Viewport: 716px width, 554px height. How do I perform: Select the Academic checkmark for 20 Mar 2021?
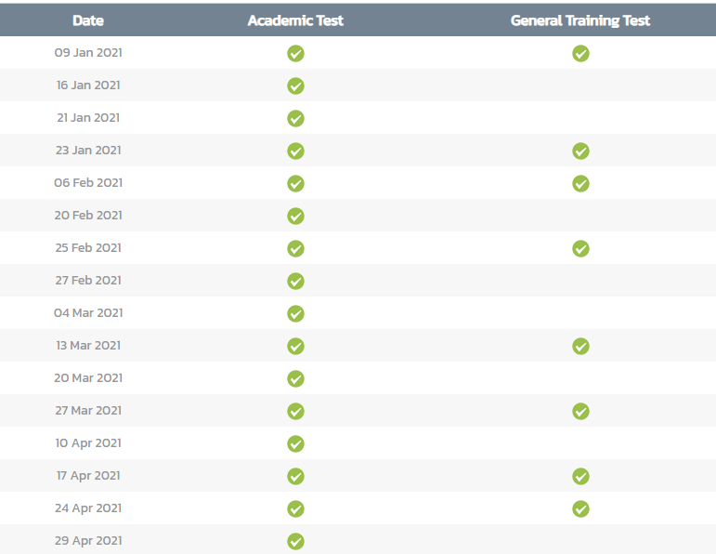295,378
